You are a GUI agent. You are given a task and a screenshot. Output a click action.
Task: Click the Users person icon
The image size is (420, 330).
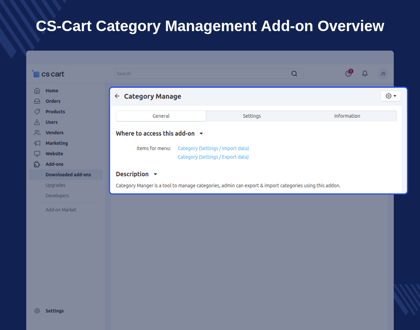(37, 122)
